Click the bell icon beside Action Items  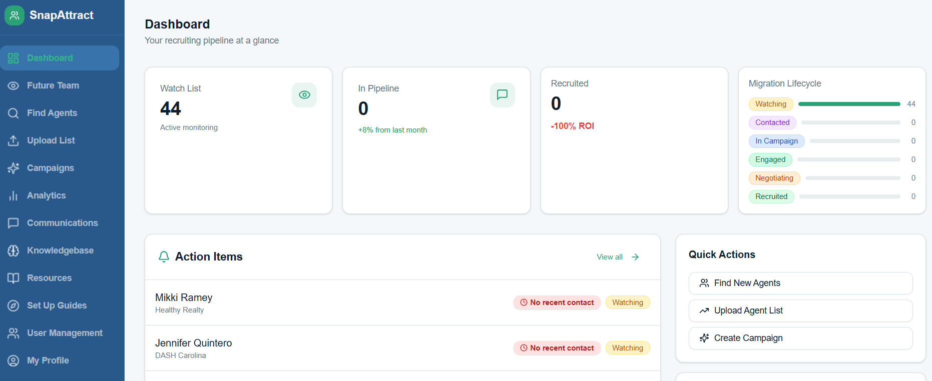tap(164, 256)
